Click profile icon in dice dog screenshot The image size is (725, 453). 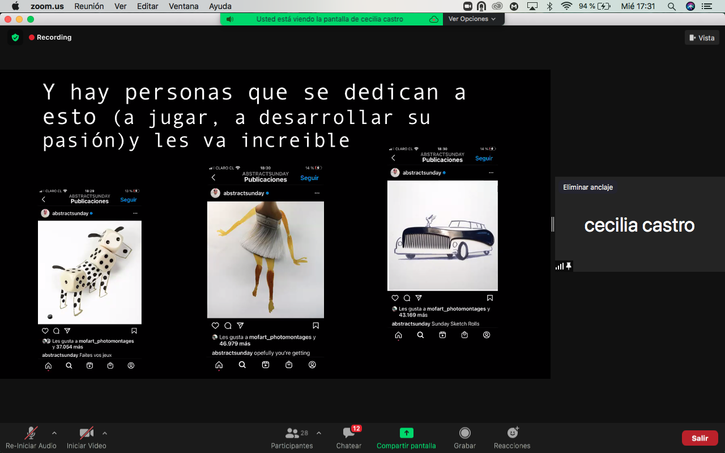131,366
